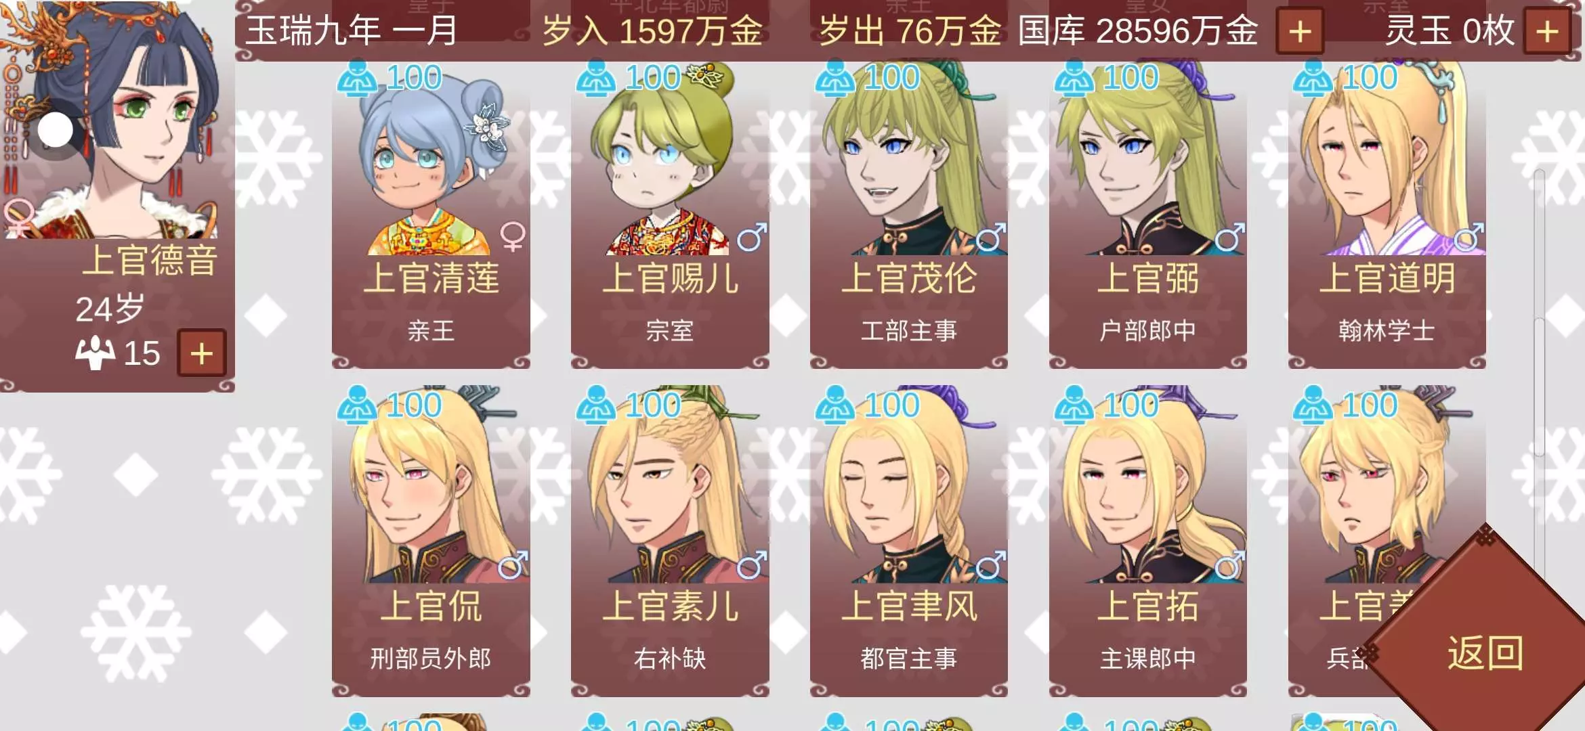1585x731 pixels.
Task: Open 上官弼 户部郎中 character card
Action: (x=1147, y=215)
